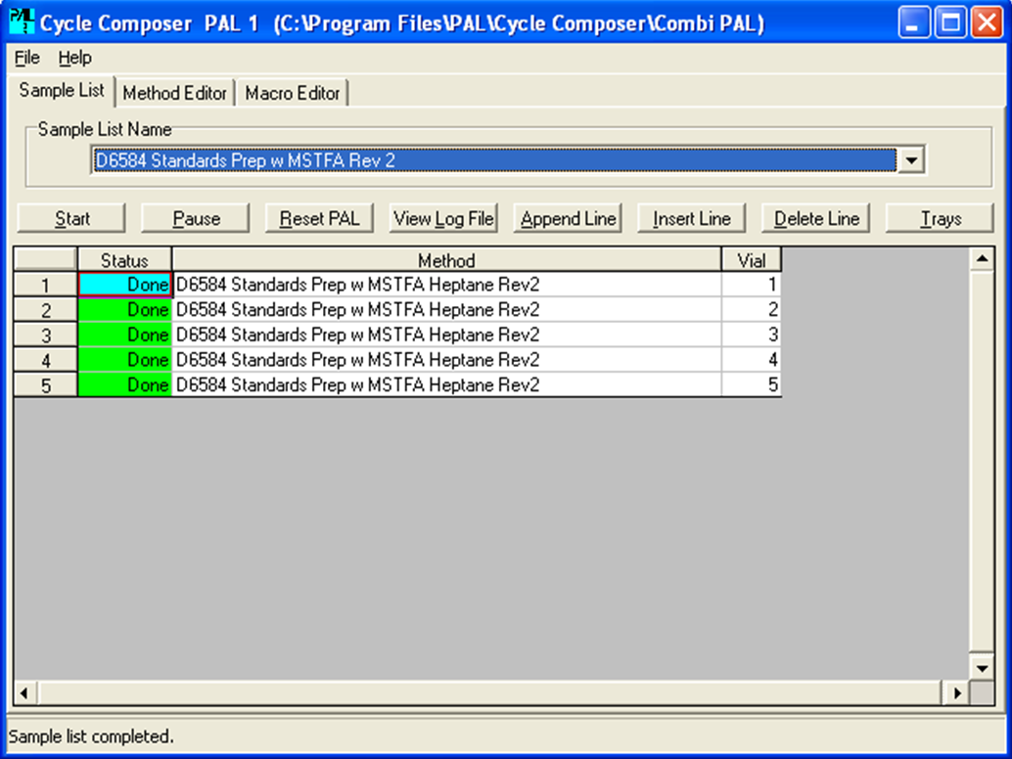This screenshot has width=1012, height=759.
Task: Click the vertical scrollbar down arrow
Action: pyautogui.click(x=982, y=668)
